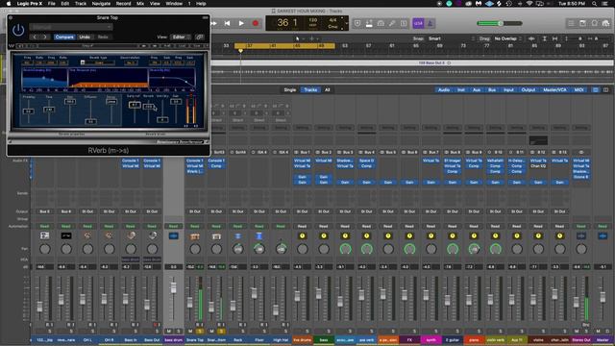
Task: Toggle the Aux channel strip filter
Action: pyautogui.click(x=477, y=89)
